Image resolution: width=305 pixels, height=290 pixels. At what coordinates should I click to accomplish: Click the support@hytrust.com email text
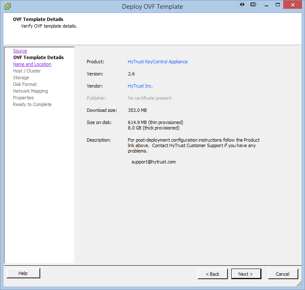pyautogui.click(x=154, y=162)
